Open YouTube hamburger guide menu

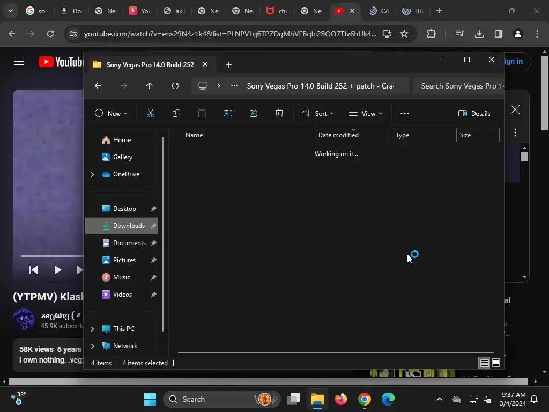(19, 62)
